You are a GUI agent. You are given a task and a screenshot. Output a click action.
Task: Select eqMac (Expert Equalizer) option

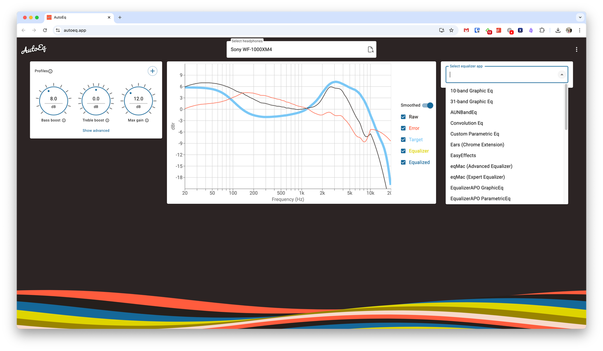(x=505, y=177)
